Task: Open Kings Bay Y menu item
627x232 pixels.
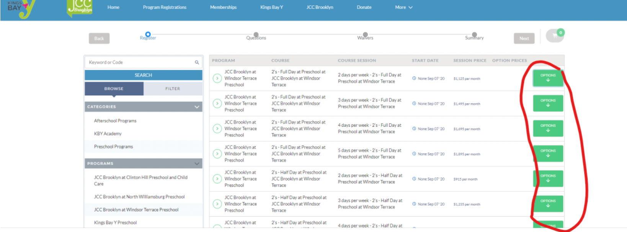Action: [x=271, y=7]
